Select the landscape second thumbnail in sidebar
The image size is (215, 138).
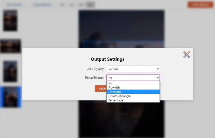10,46
